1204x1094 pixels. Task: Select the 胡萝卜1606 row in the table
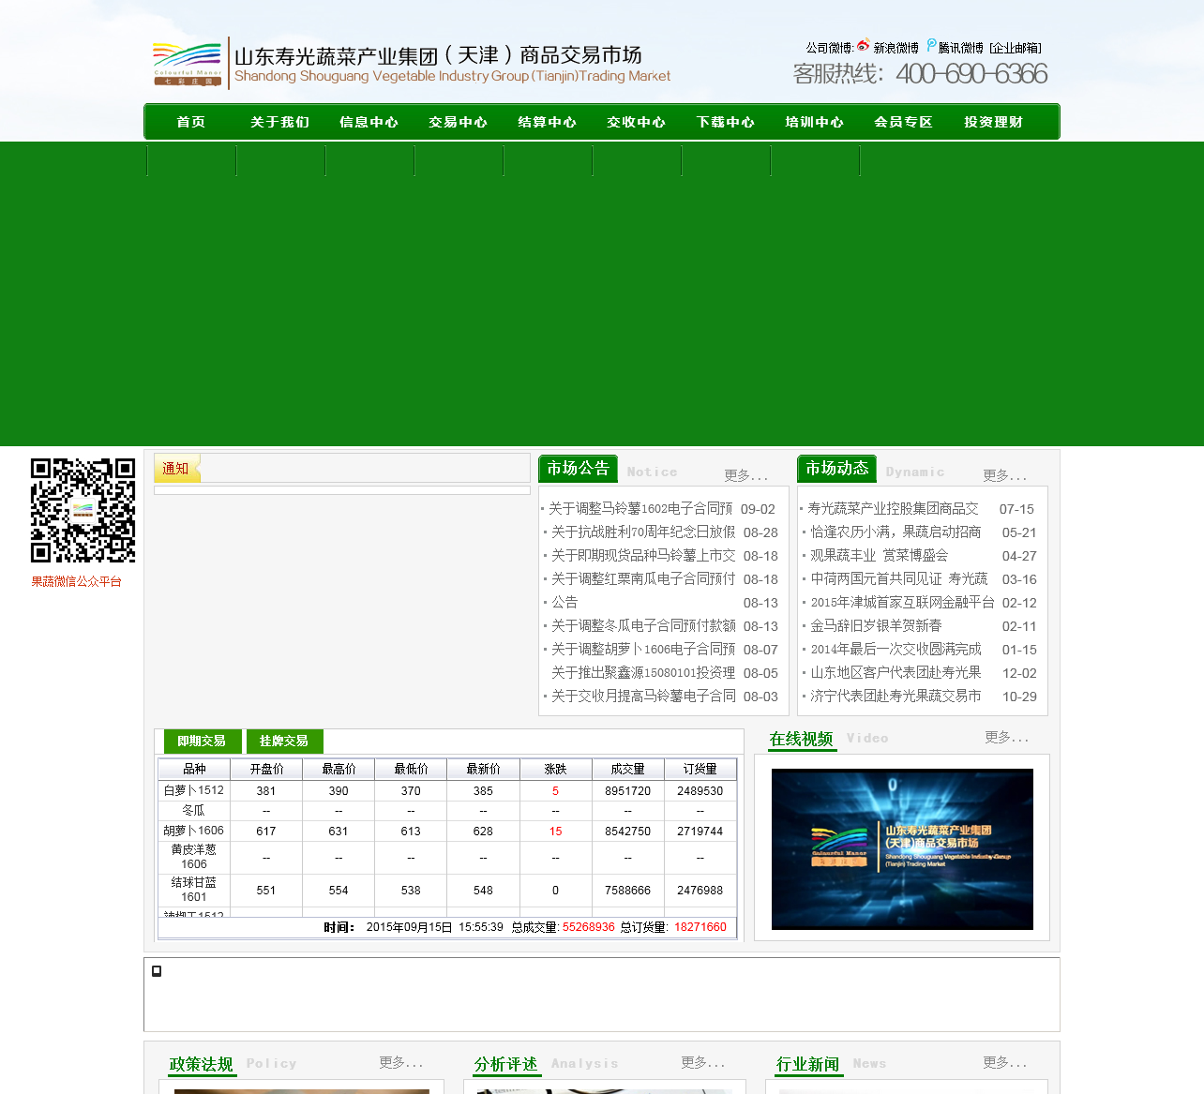(447, 832)
